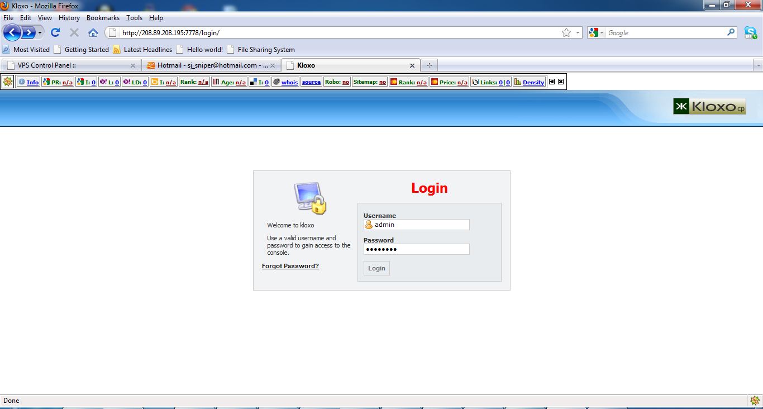Viewport: 763px width, 409px height.
Task: Click the SEO toolbar left arrow icon
Action: (552, 82)
